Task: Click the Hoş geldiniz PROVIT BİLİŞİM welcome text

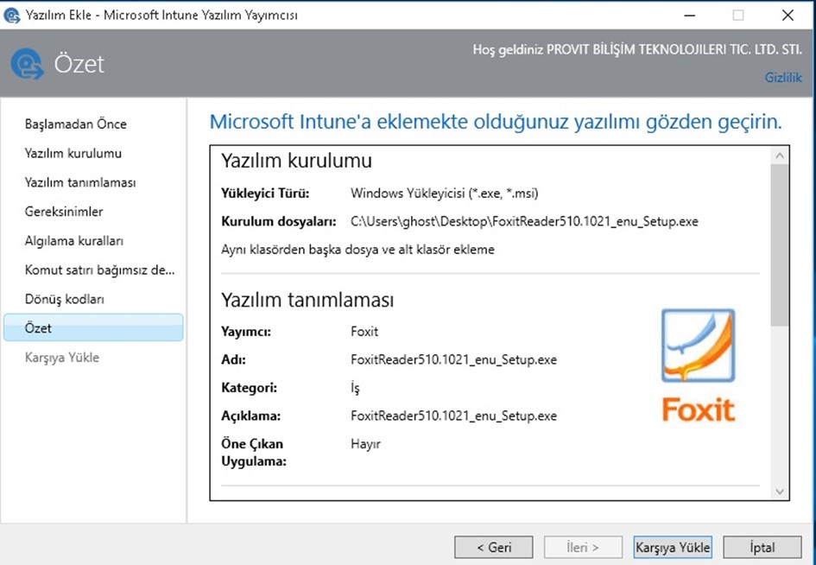Action: (x=637, y=49)
